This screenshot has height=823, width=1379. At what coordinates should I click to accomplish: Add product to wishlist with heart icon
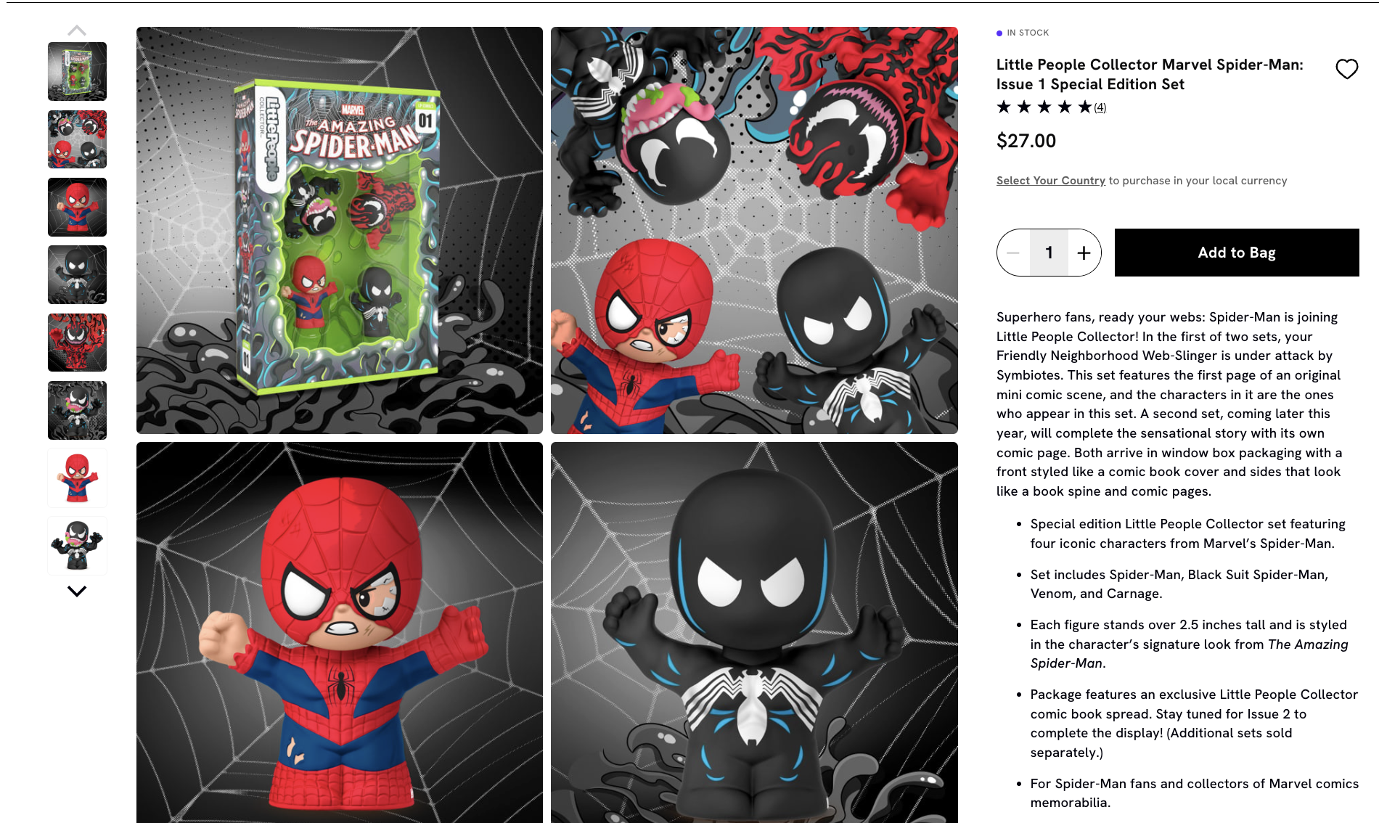(x=1346, y=69)
